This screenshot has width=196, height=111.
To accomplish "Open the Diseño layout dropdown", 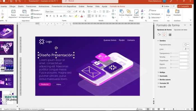I will pos(36,11).
